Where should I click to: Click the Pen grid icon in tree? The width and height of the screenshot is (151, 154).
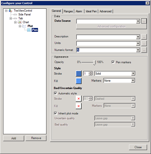(29, 30)
